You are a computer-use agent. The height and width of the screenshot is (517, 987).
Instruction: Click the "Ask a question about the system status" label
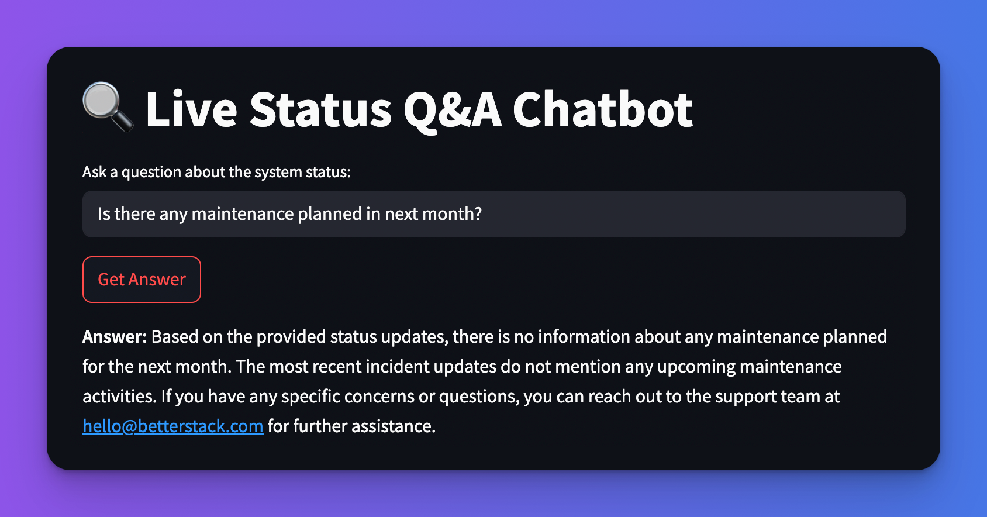coord(216,172)
